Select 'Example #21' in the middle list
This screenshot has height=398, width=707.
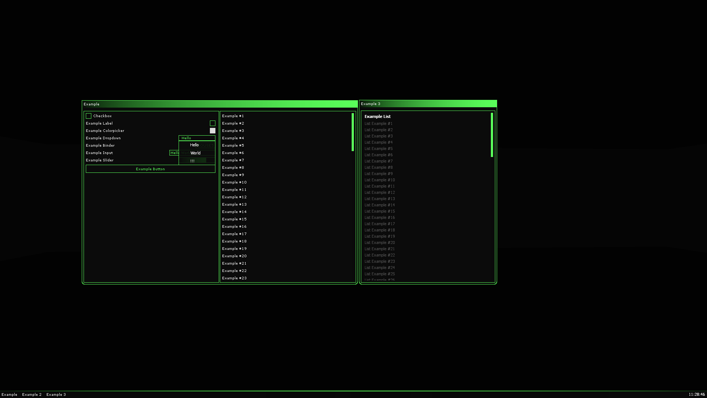click(x=234, y=263)
